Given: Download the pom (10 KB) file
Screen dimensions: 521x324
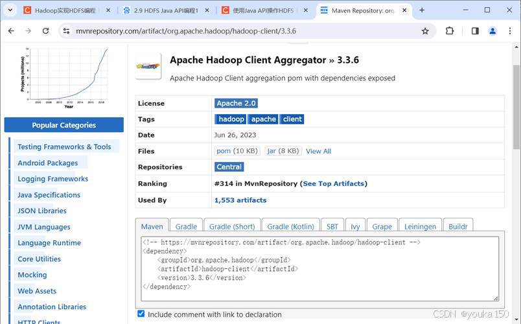Looking at the screenshot, I should pyautogui.click(x=237, y=151).
